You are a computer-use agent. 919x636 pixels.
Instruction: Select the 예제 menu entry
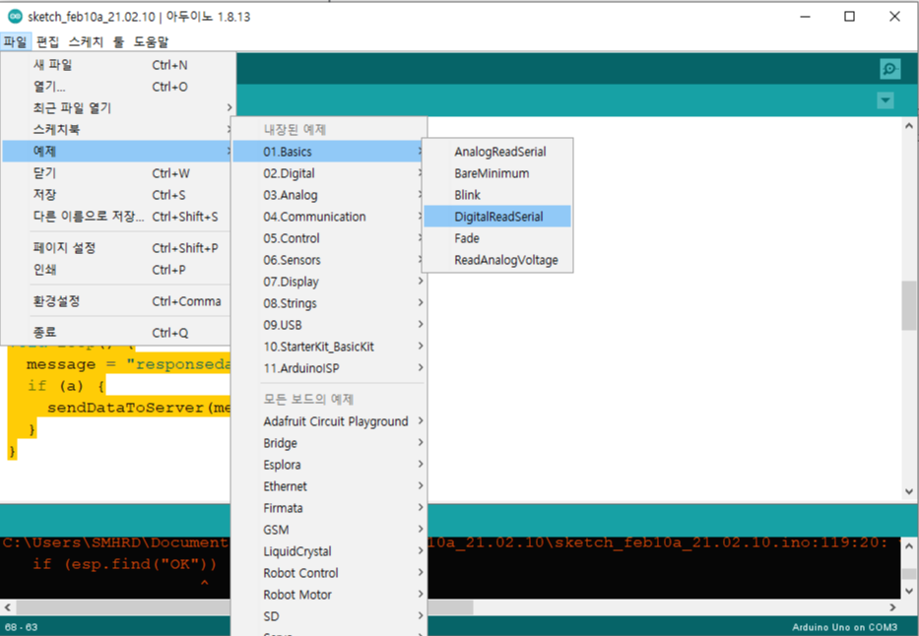click(117, 152)
